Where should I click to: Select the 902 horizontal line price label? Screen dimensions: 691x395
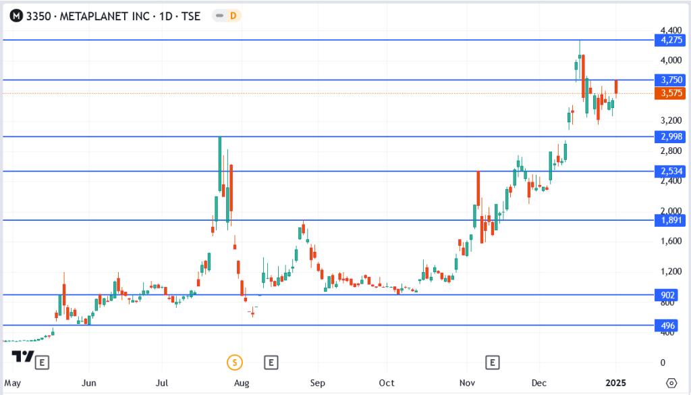669,295
